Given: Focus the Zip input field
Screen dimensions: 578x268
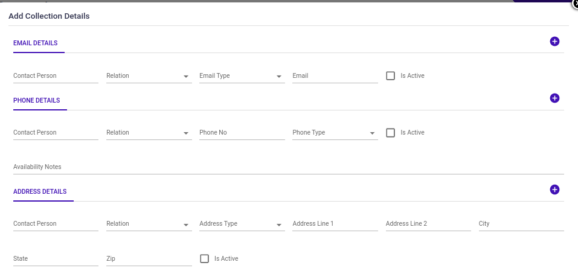Looking at the screenshot, I should pos(149,259).
